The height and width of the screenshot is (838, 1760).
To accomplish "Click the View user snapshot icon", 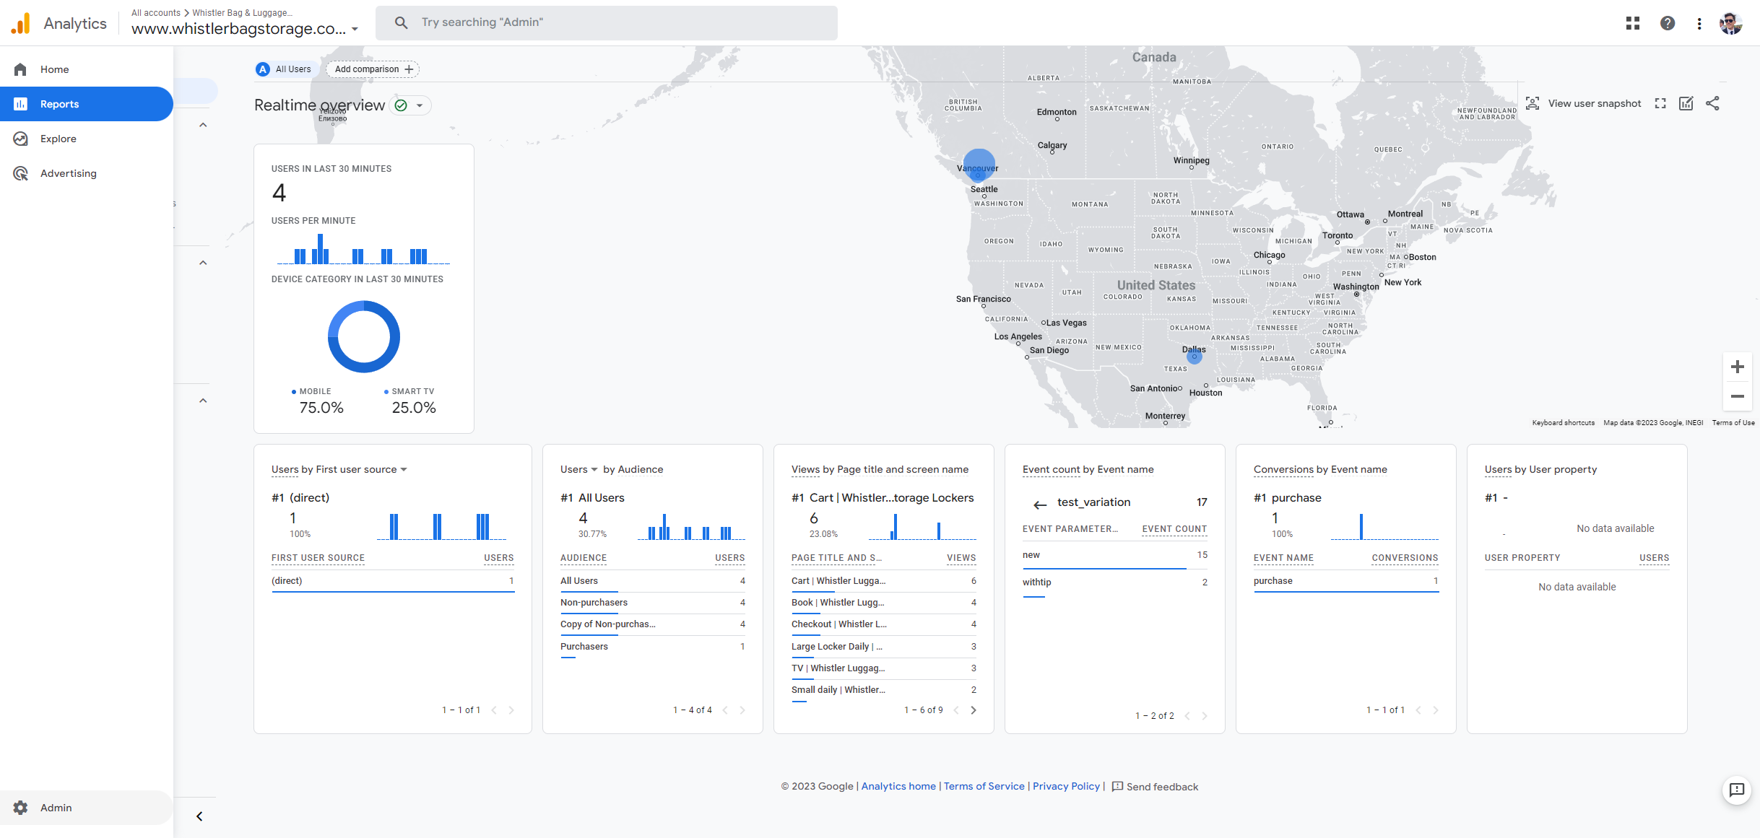I will (1533, 103).
